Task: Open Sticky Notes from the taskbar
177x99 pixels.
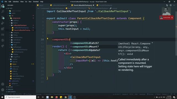Action: pyautogui.click(x=61, y=97)
